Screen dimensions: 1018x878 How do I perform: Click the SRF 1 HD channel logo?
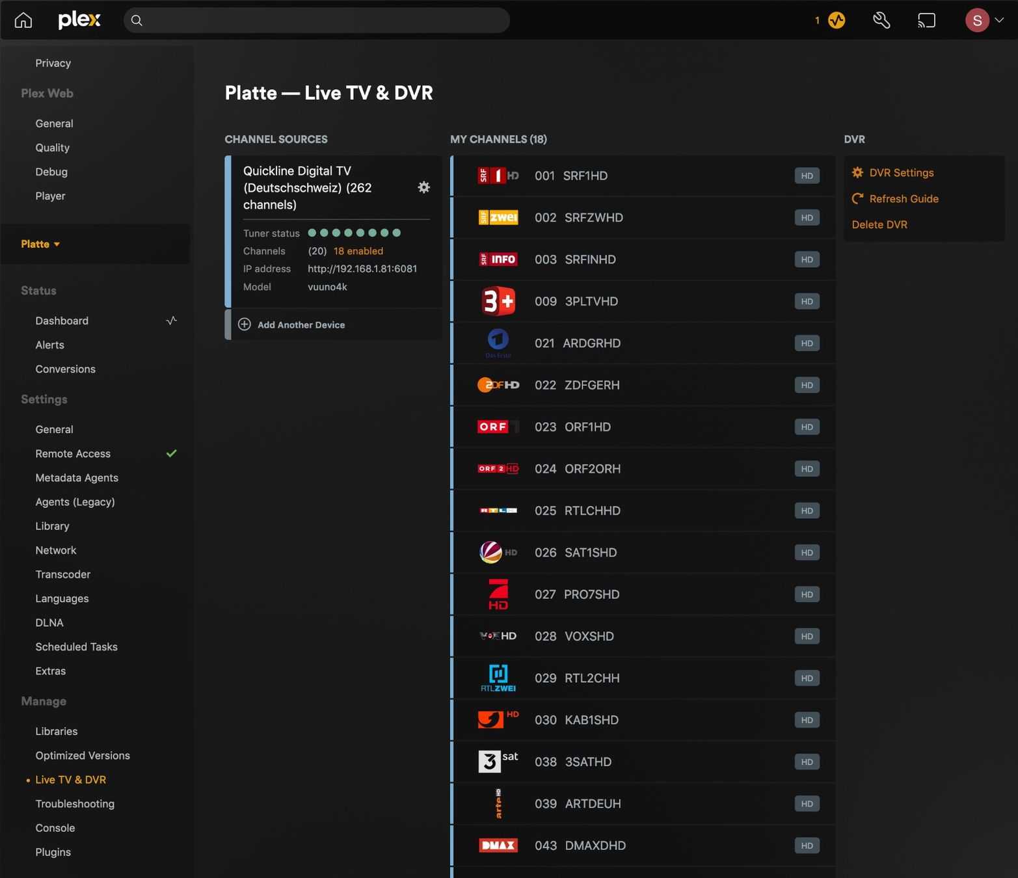pos(498,176)
